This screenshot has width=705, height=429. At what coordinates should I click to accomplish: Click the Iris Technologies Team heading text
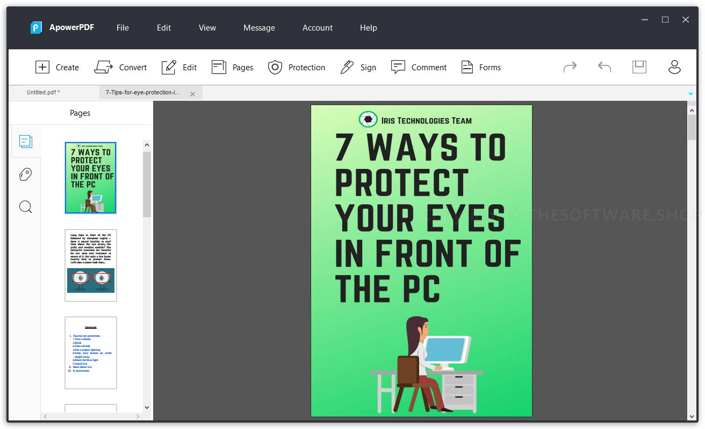click(426, 120)
